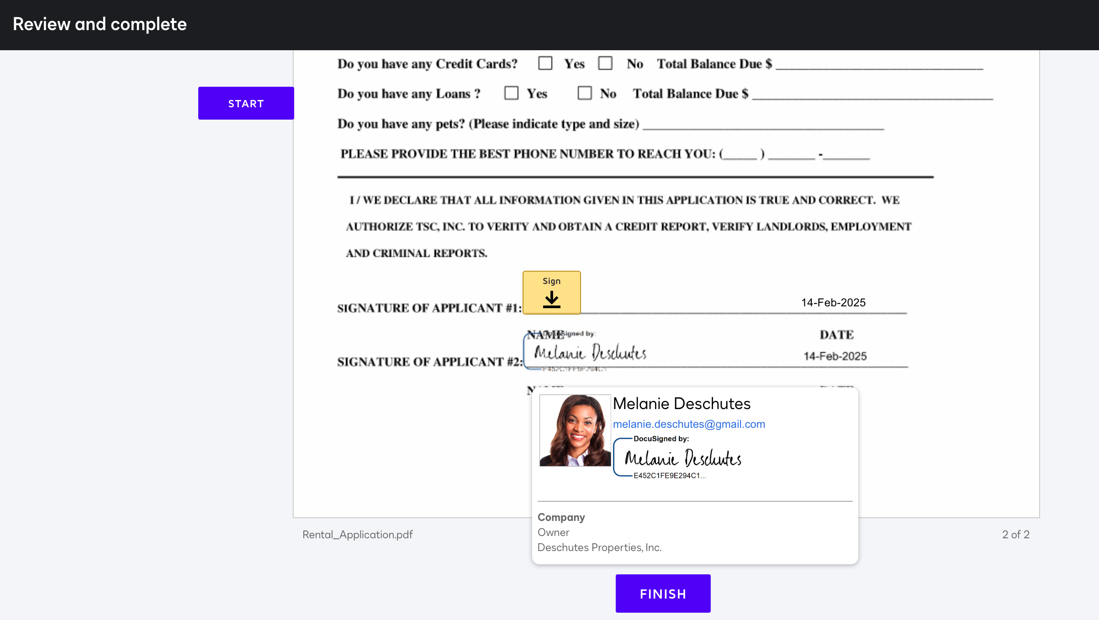Click the Applicant #1 date 14-Feb-2025
Viewport: 1099px width, 620px height.
click(x=833, y=303)
